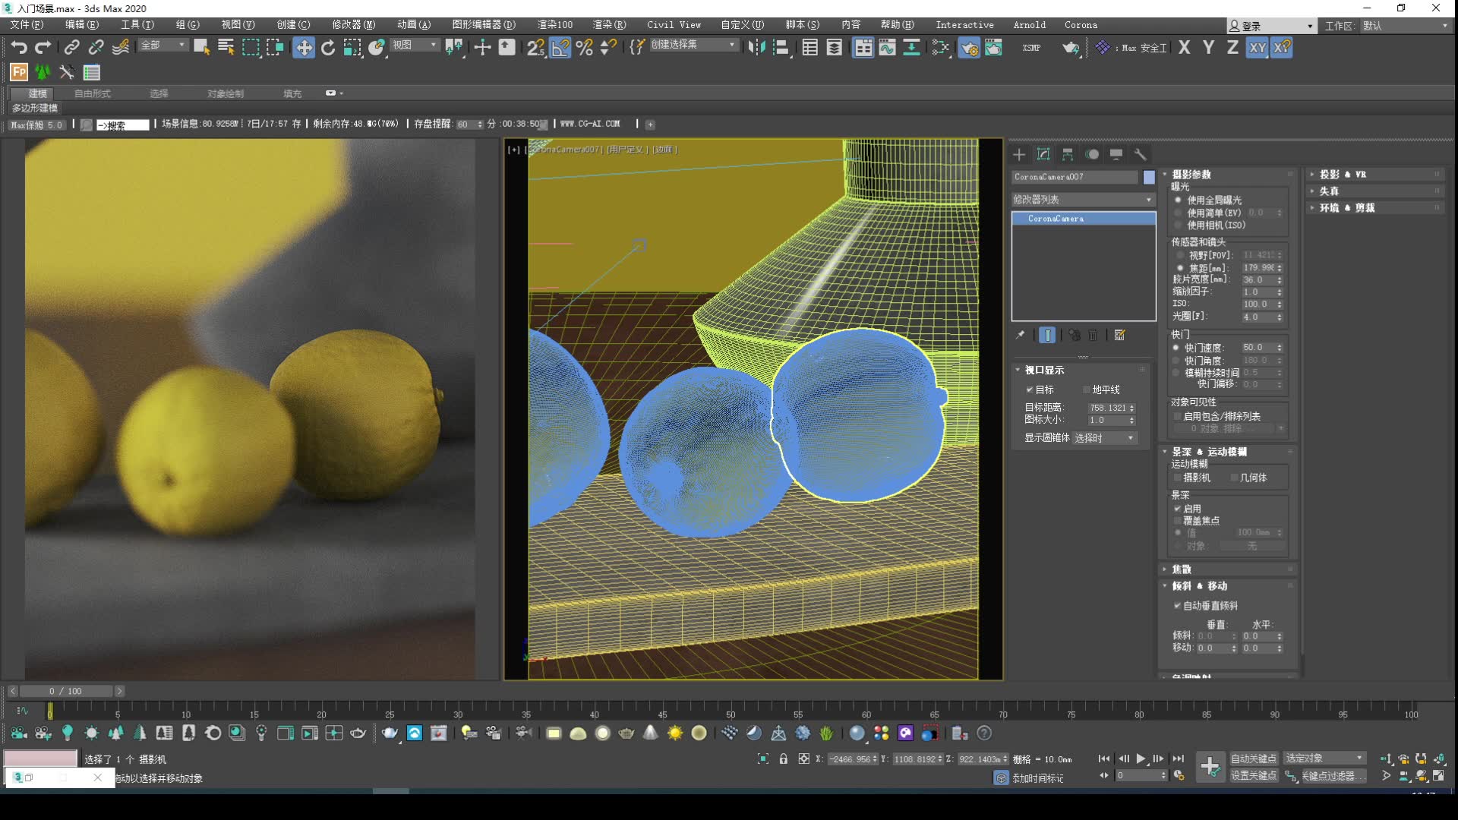Click the Pin Stack pushpin icon

[1020, 335]
